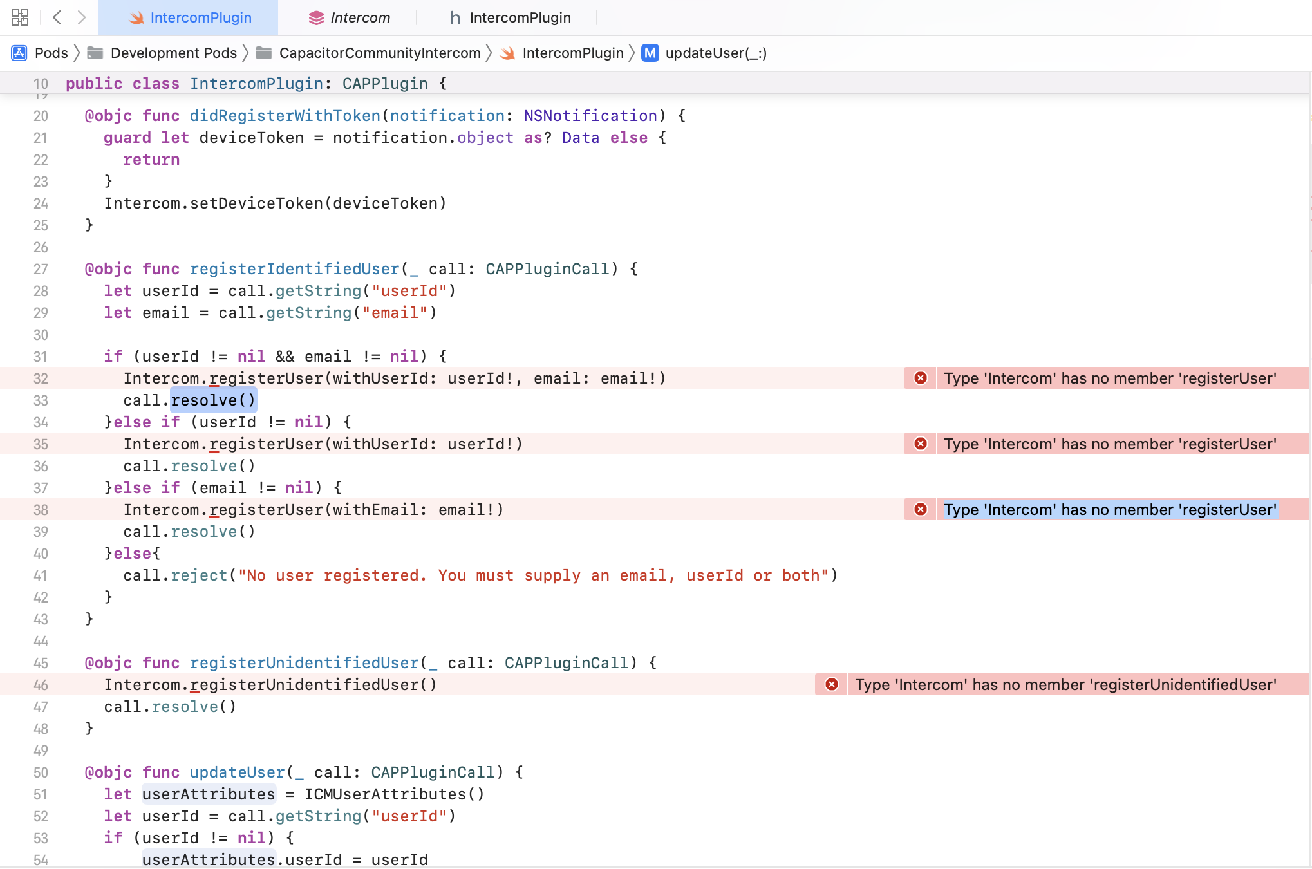Toggle the error badge on line 38
The width and height of the screenshot is (1312, 869).
coord(919,509)
